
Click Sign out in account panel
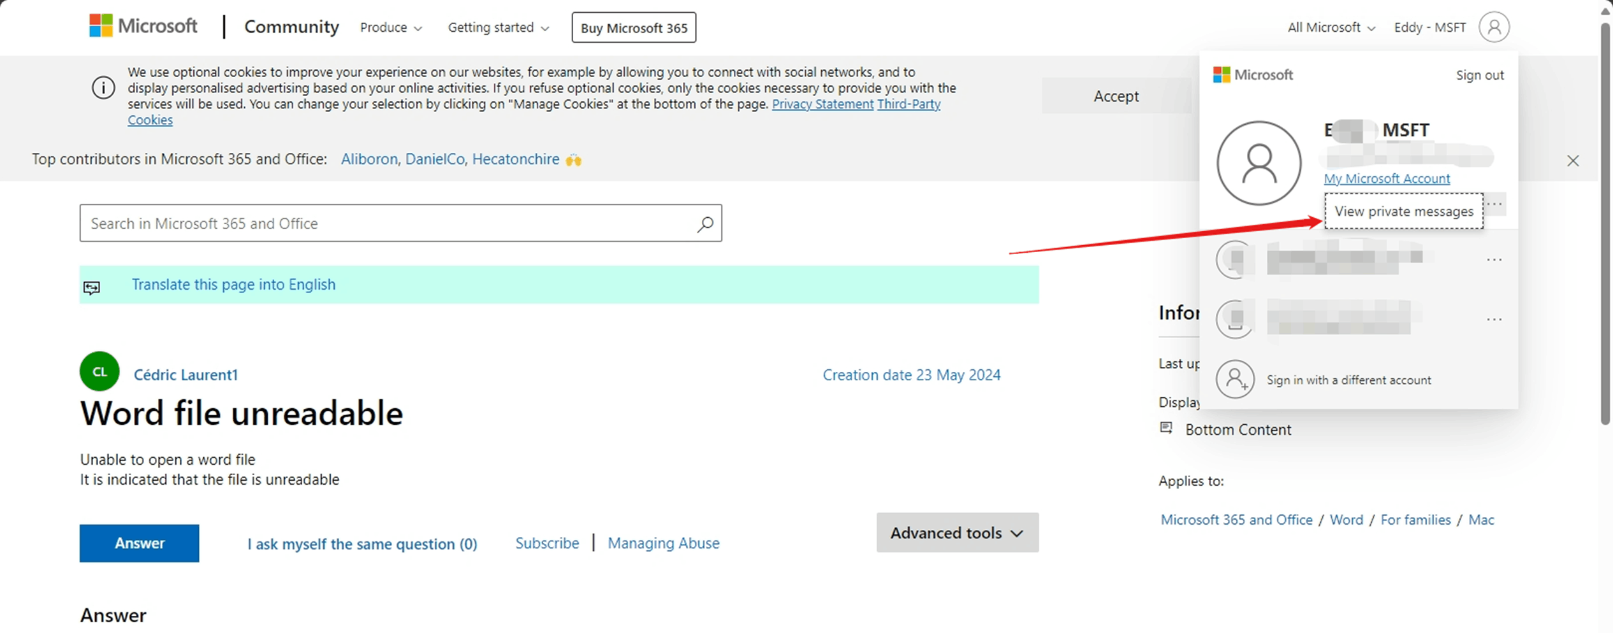pyautogui.click(x=1479, y=75)
